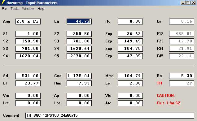Screen dimensions: 197x121
Task: Open the File menu
Action: pos(4,9)
